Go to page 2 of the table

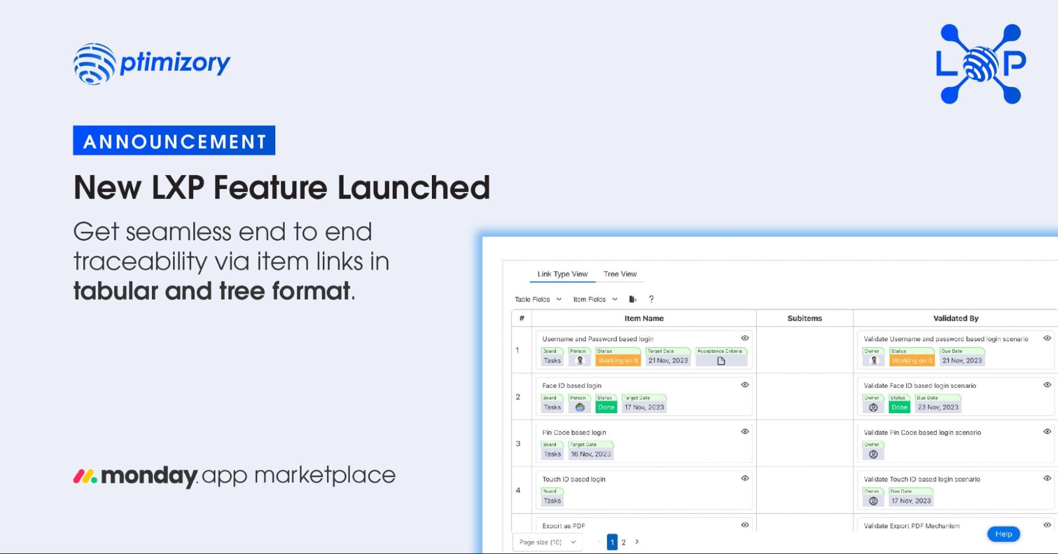(623, 542)
